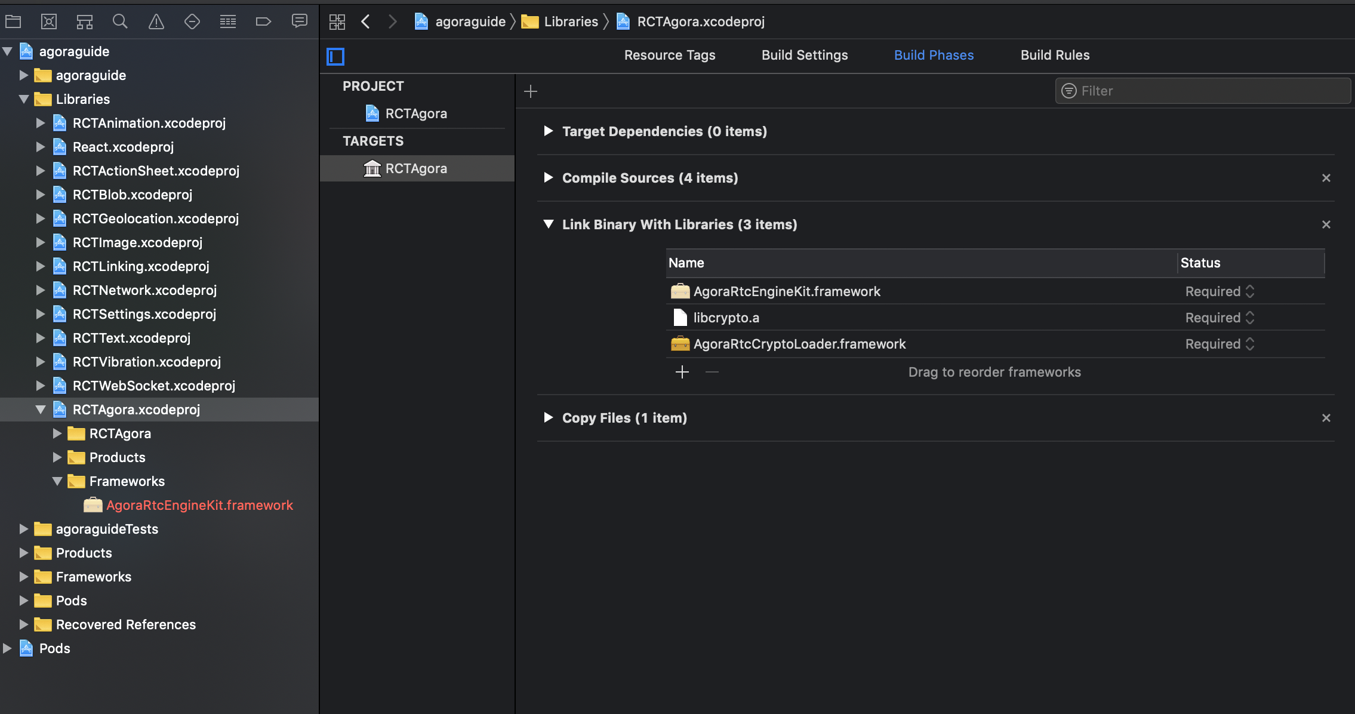Expand Copy Files section
The image size is (1355, 714).
pyautogui.click(x=548, y=417)
